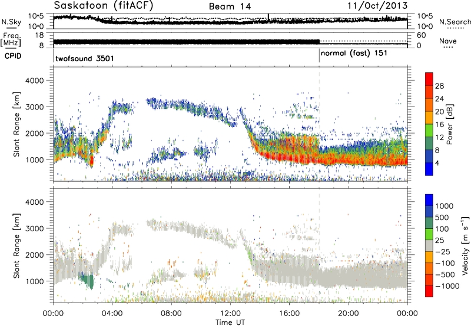Click the 'Nave' legend label
The height and width of the screenshot is (326, 471).
pos(448,41)
